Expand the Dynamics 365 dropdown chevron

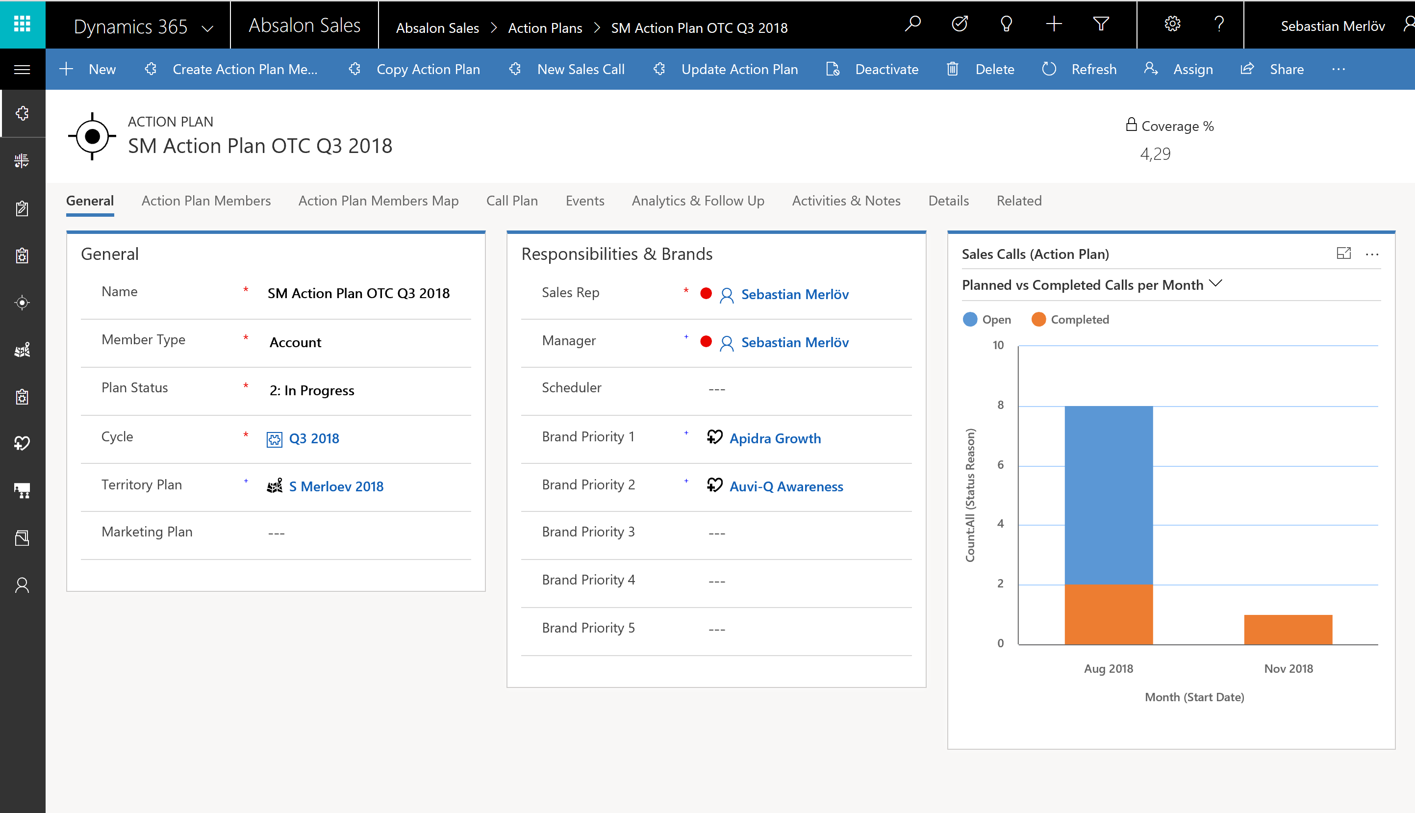pos(207,28)
